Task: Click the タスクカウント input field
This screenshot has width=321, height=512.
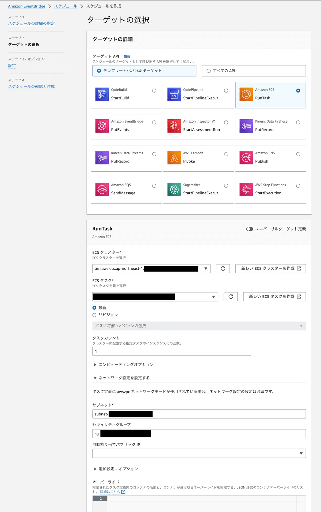Action: pyautogui.click(x=172, y=351)
